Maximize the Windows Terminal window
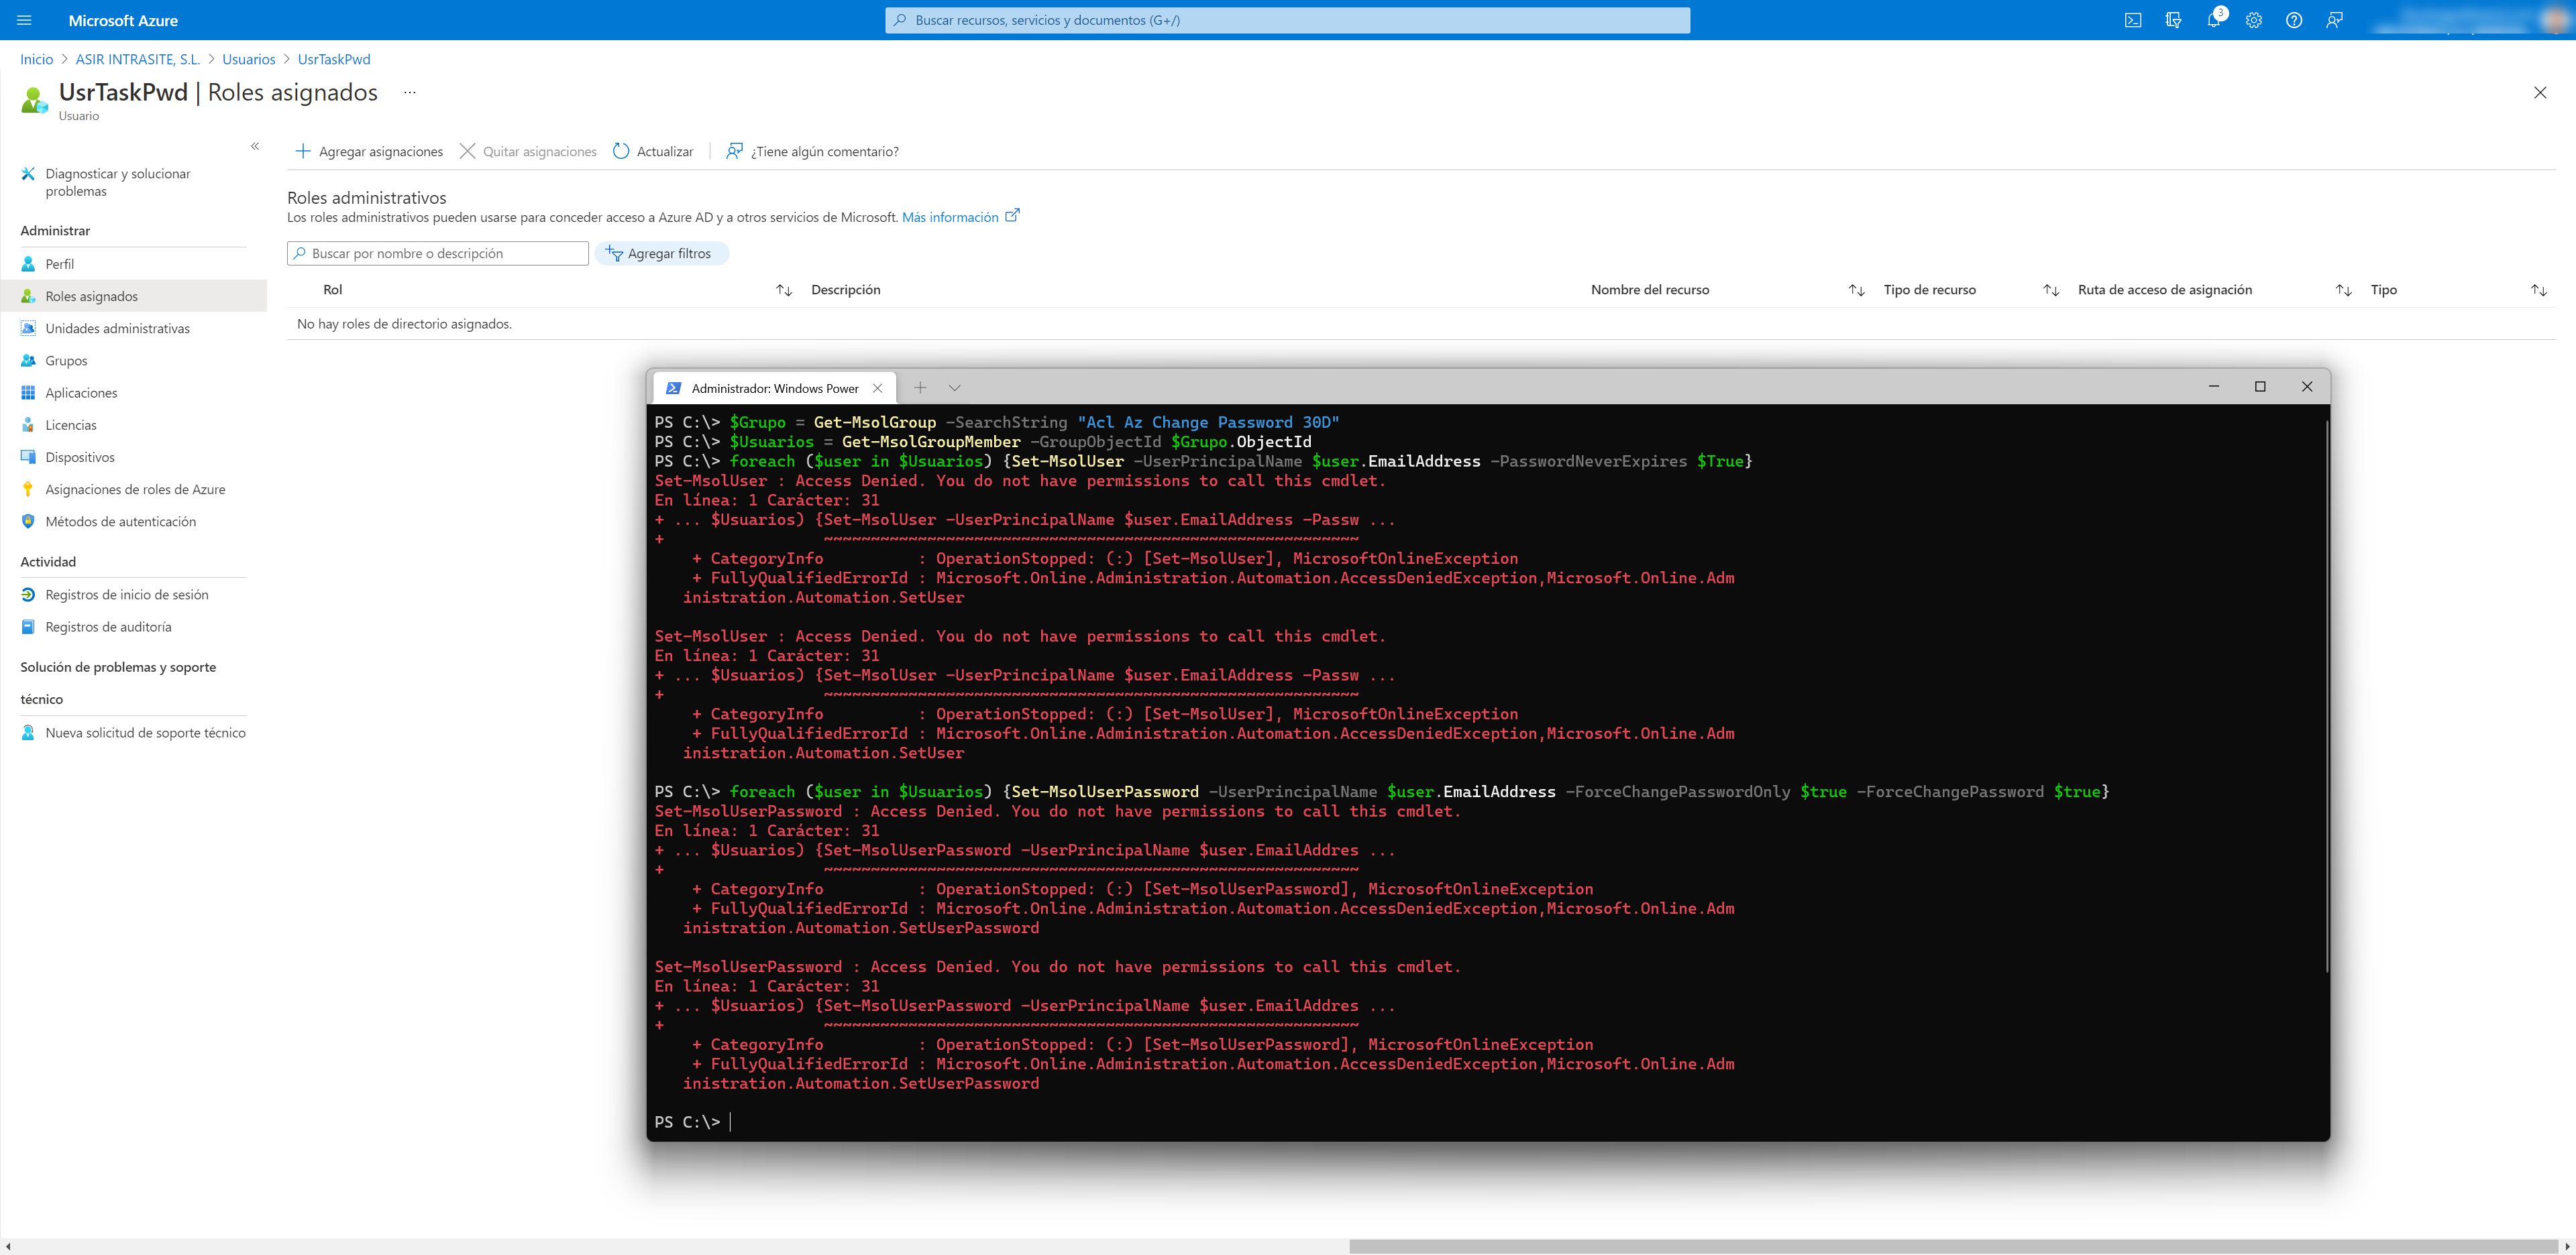The width and height of the screenshot is (2576, 1255). (2260, 387)
